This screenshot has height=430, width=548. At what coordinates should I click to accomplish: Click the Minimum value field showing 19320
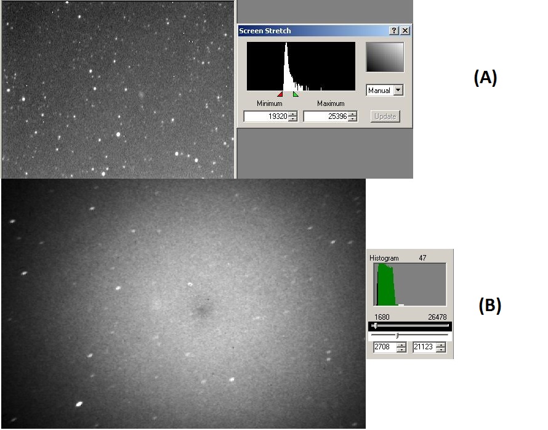pyautogui.click(x=265, y=116)
